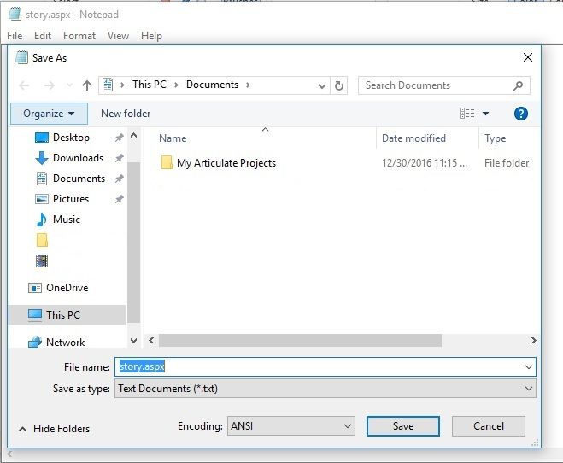Expand chevron after This PC breadcrumb
This screenshot has width=563, height=463.
click(x=176, y=85)
